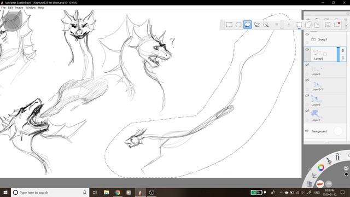Click the Background layer color circle
Image resolution: width=350 pixels, height=197 pixels.
pos(338,131)
